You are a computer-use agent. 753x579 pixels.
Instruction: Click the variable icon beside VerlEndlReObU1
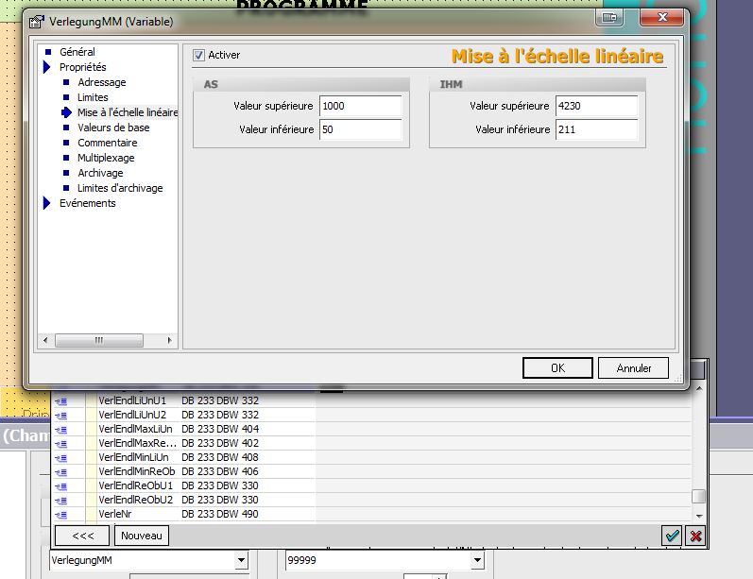[x=60, y=485]
